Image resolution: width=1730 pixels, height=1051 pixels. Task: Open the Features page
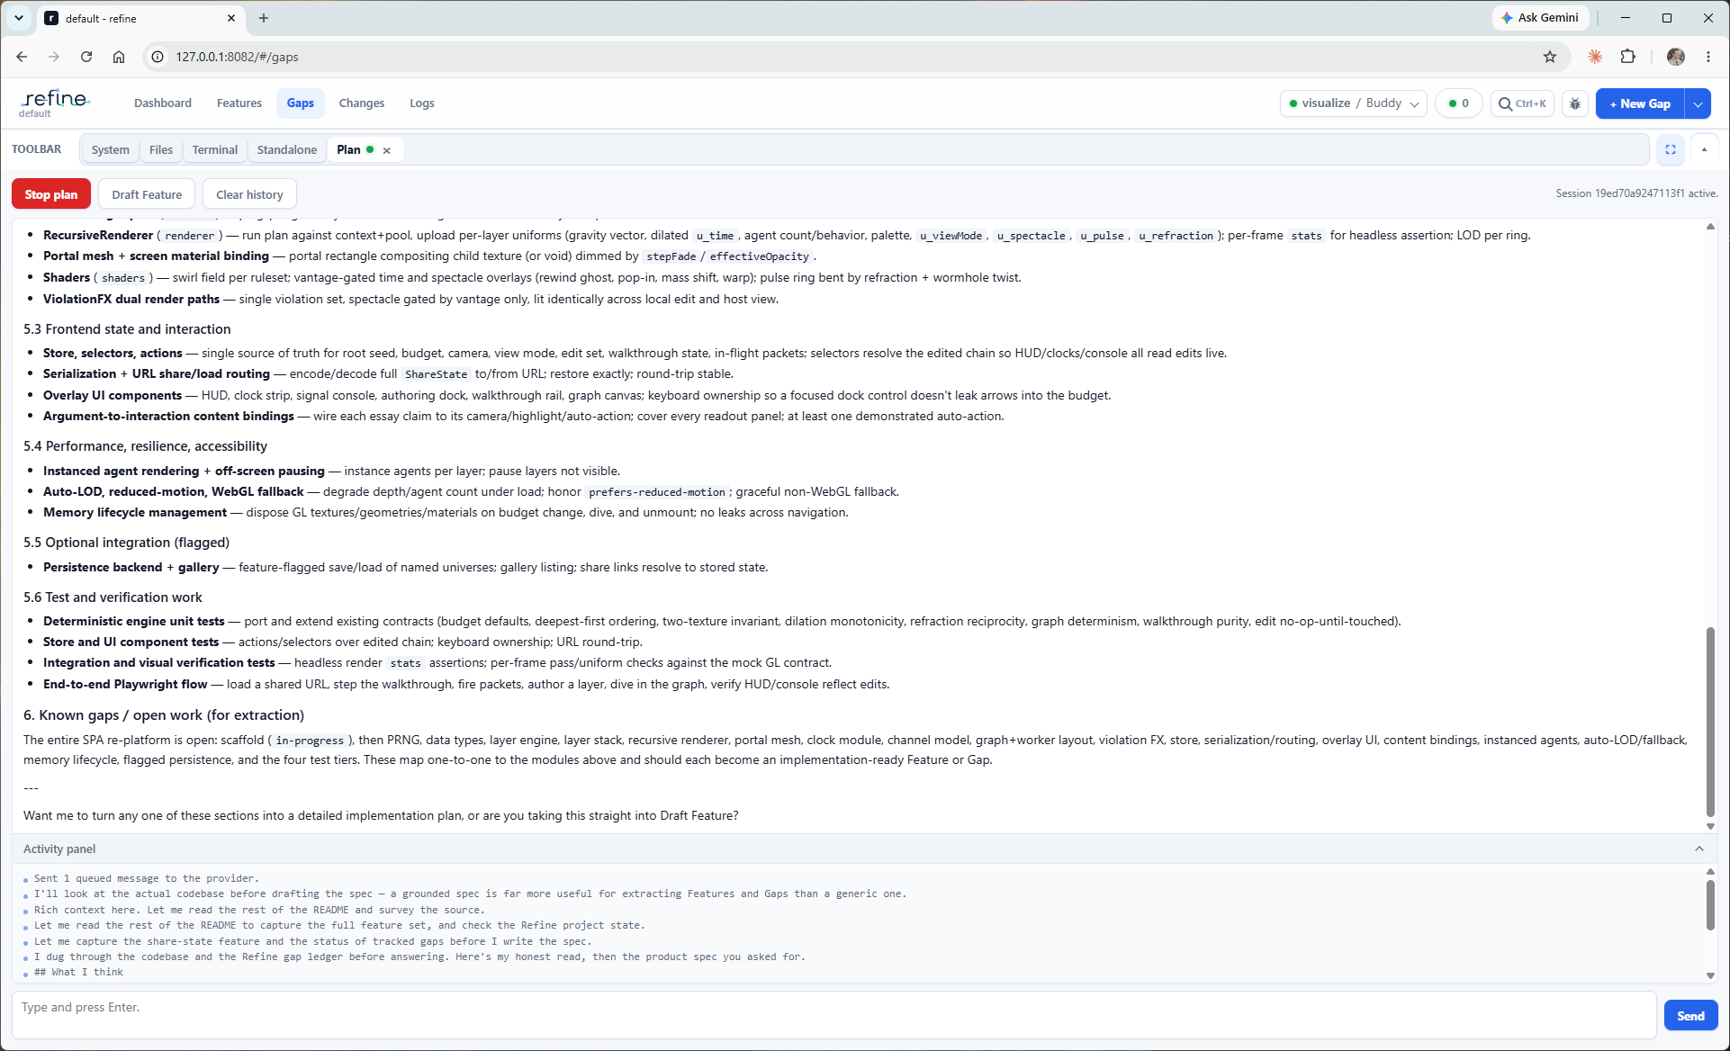click(x=239, y=103)
